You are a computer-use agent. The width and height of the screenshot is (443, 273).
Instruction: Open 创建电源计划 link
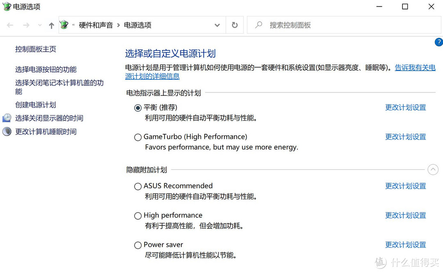pyautogui.click(x=36, y=105)
